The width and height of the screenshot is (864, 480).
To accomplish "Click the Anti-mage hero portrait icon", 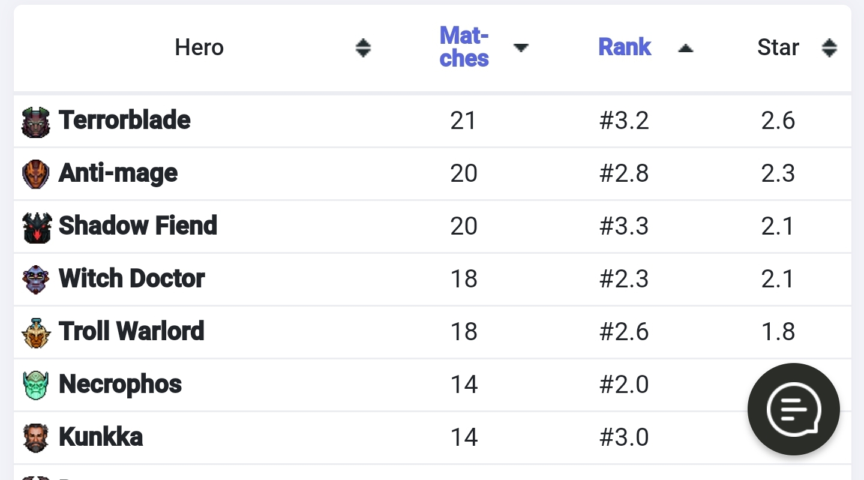I will point(36,174).
